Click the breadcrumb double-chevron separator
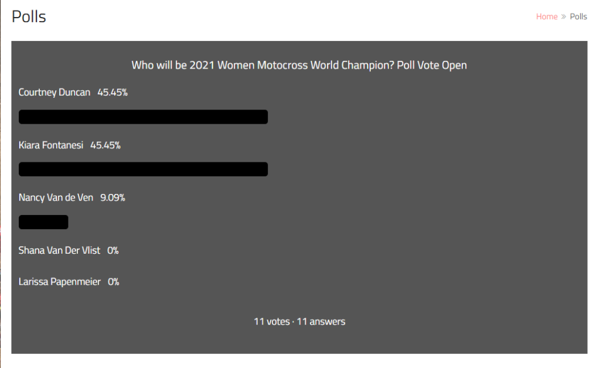The height and width of the screenshot is (368, 600). pos(564,16)
